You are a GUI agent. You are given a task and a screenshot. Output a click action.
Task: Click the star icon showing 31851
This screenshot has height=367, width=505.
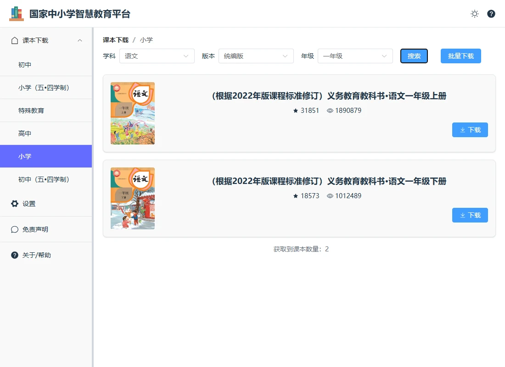[296, 111]
